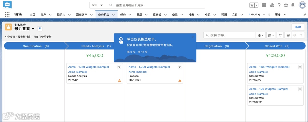Open the 预测 tab
The image size is (308, 122).
click(224, 15)
